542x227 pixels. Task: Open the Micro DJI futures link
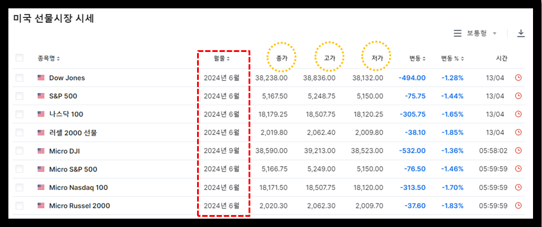point(65,151)
